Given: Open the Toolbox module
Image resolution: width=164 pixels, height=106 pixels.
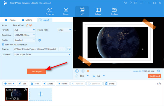Looking at the screenshot, I should (114, 11).
